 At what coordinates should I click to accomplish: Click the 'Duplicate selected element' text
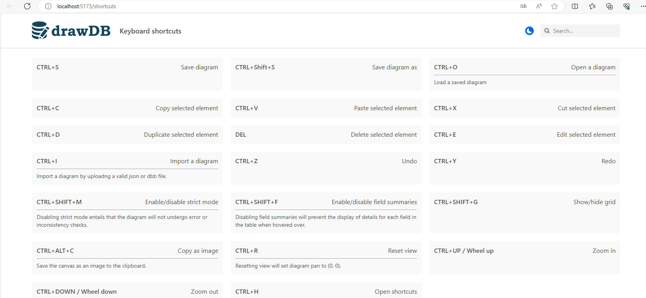(181, 135)
